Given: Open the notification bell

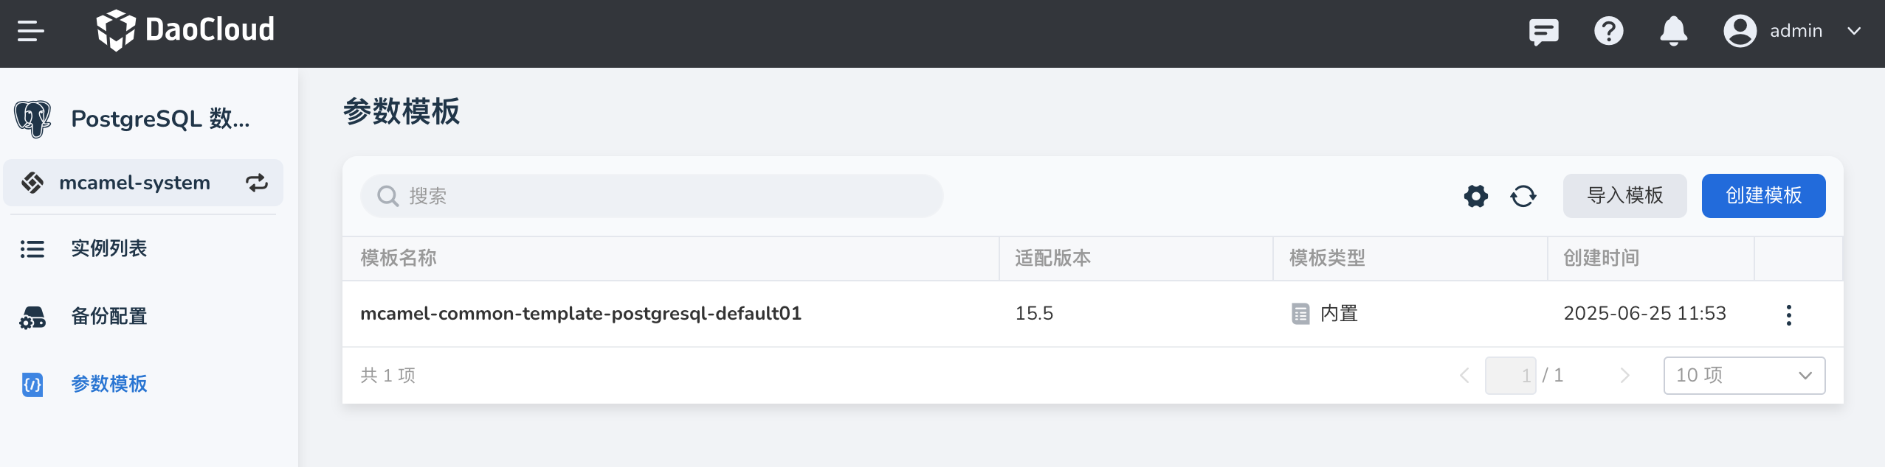Looking at the screenshot, I should coord(1673,32).
